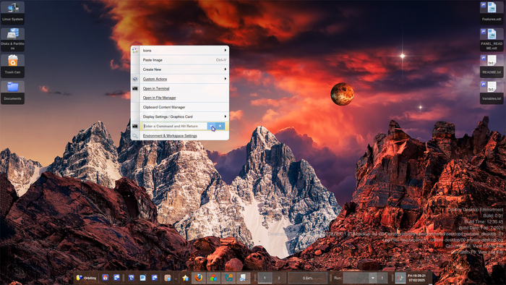Open the command history dropdown arrow in menu
This screenshot has width=506, height=285.
(x=211, y=126)
